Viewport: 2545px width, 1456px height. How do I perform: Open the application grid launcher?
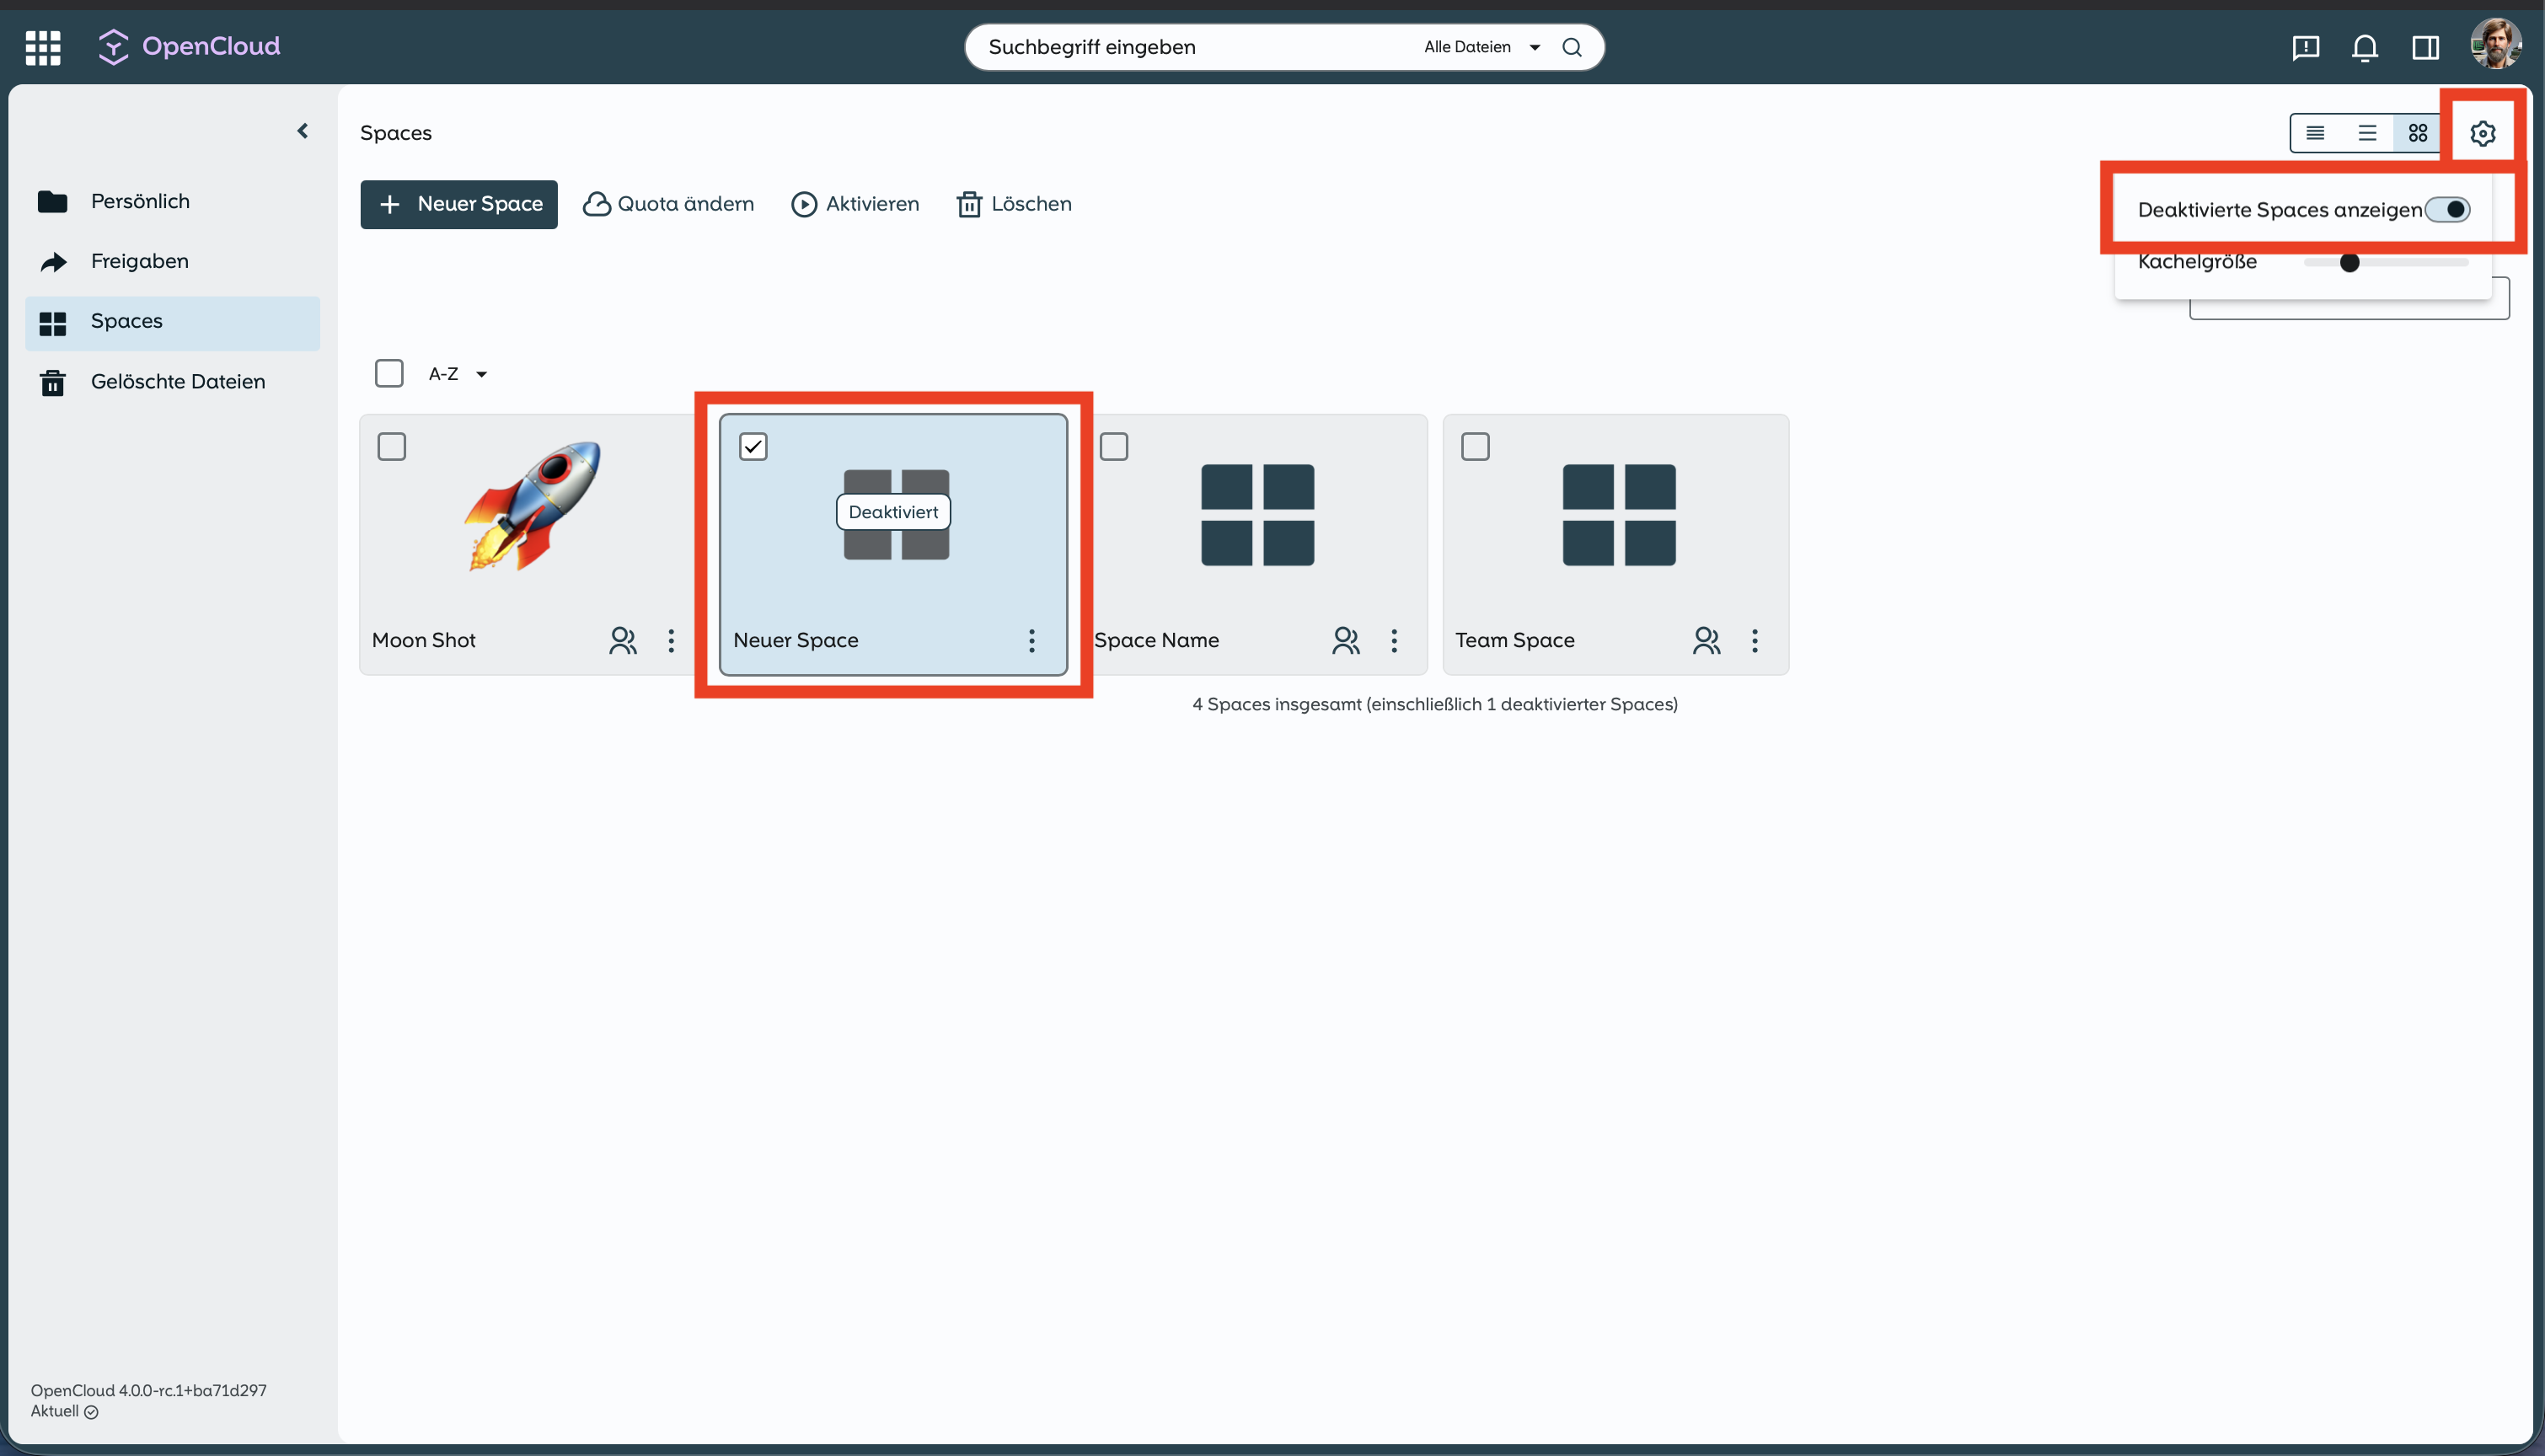click(x=43, y=47)
